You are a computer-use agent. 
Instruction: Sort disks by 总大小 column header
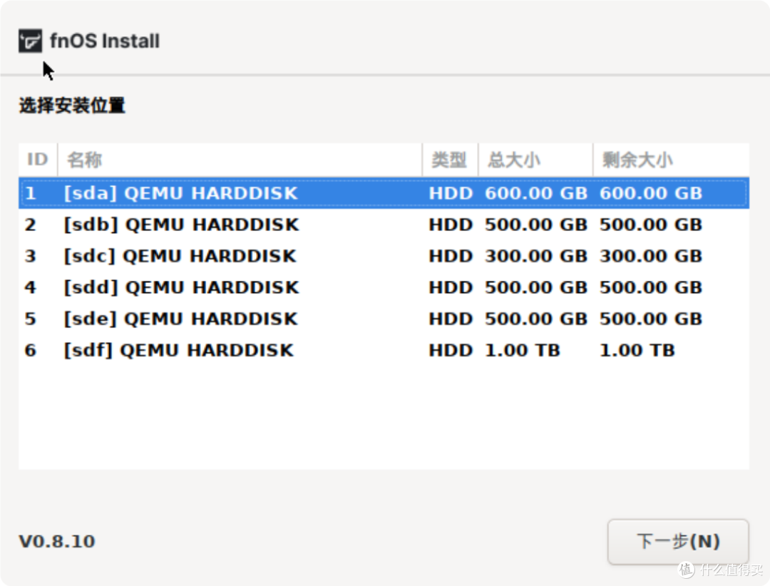coord(513,160)
